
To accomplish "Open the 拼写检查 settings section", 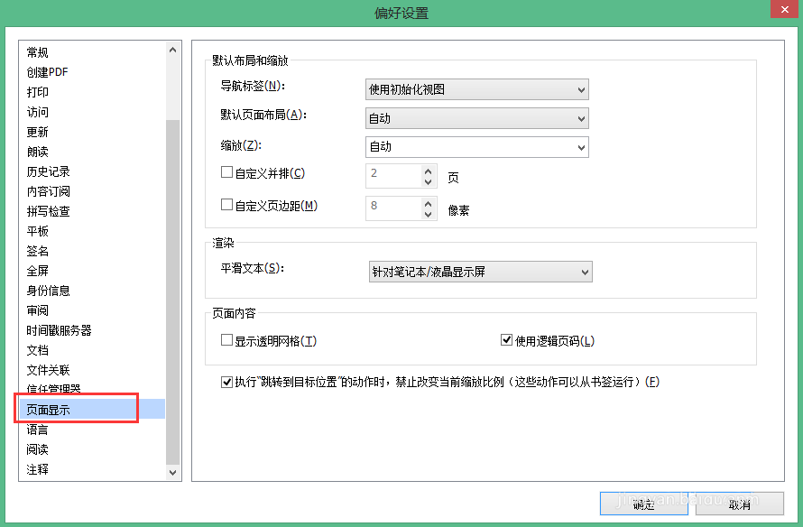I will coord(47,210).
